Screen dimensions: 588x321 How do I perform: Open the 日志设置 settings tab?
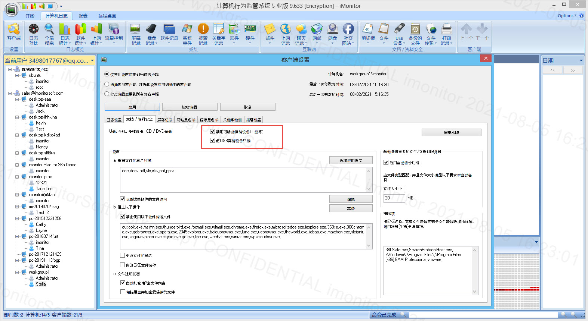pos(114,120)
